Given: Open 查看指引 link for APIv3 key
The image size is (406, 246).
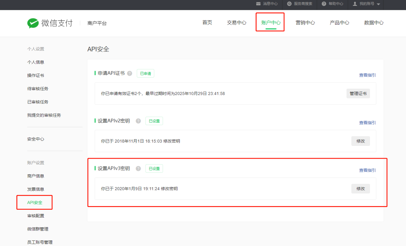Looking at the screenshot, I should (x=367, y=170).
